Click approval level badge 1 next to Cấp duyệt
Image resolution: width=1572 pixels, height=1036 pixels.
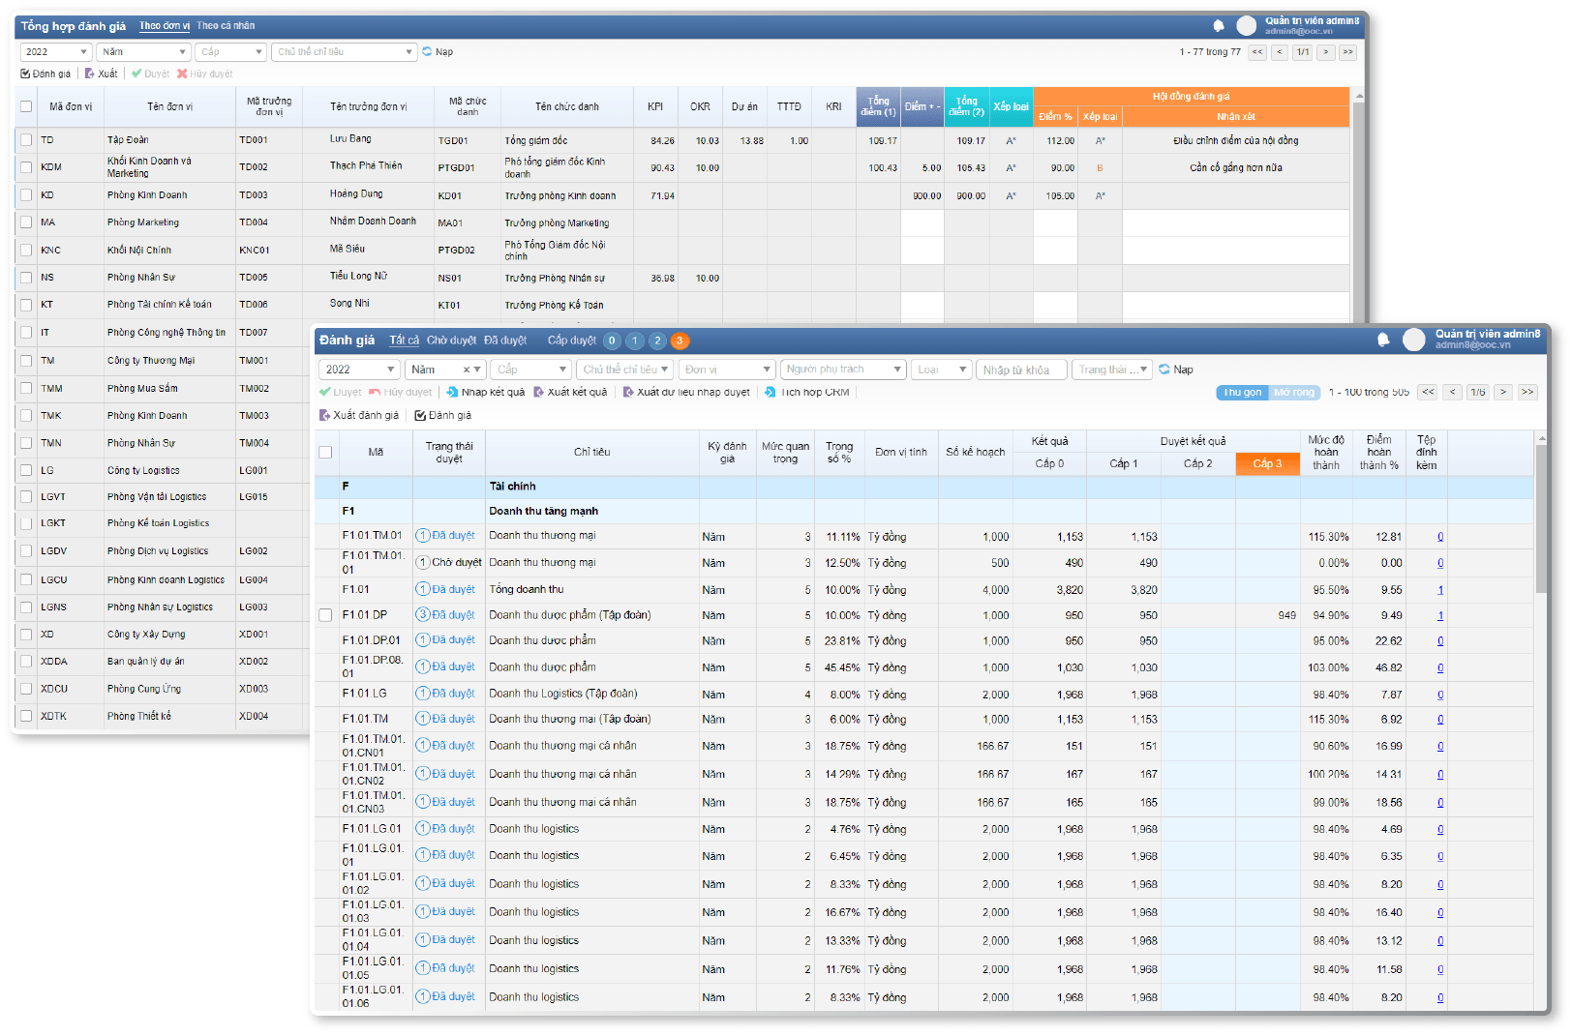coord(635,340)
